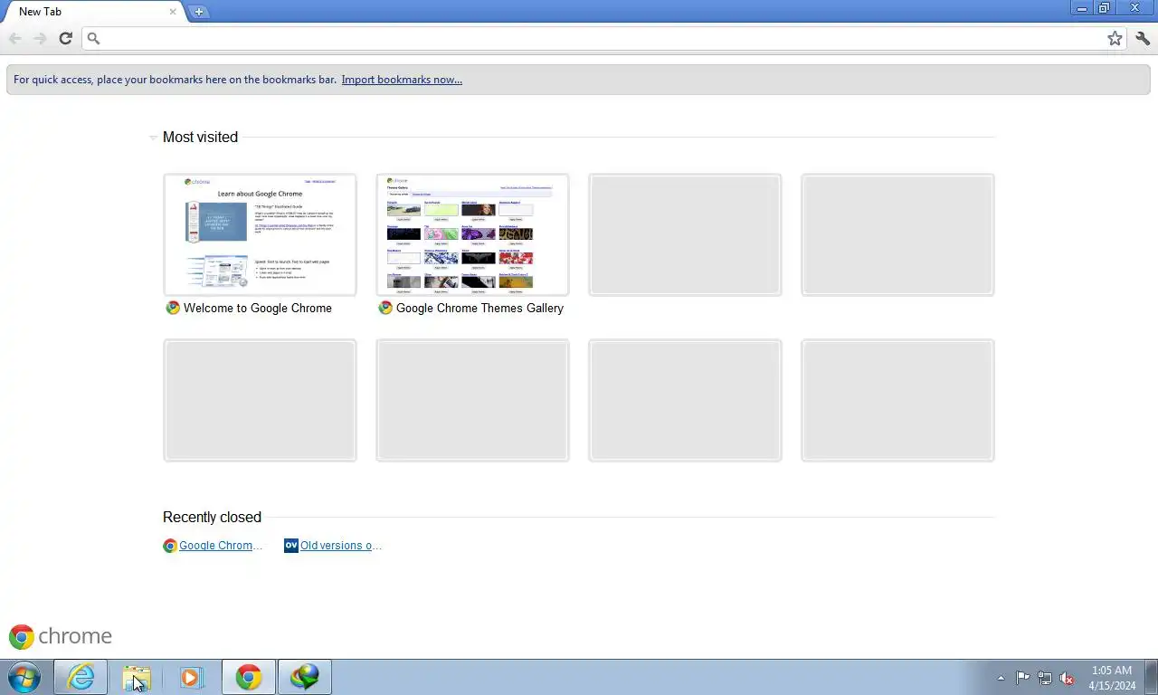
Task: Click favicon beside Themes Gallery title
Action: tap(385, 308)
